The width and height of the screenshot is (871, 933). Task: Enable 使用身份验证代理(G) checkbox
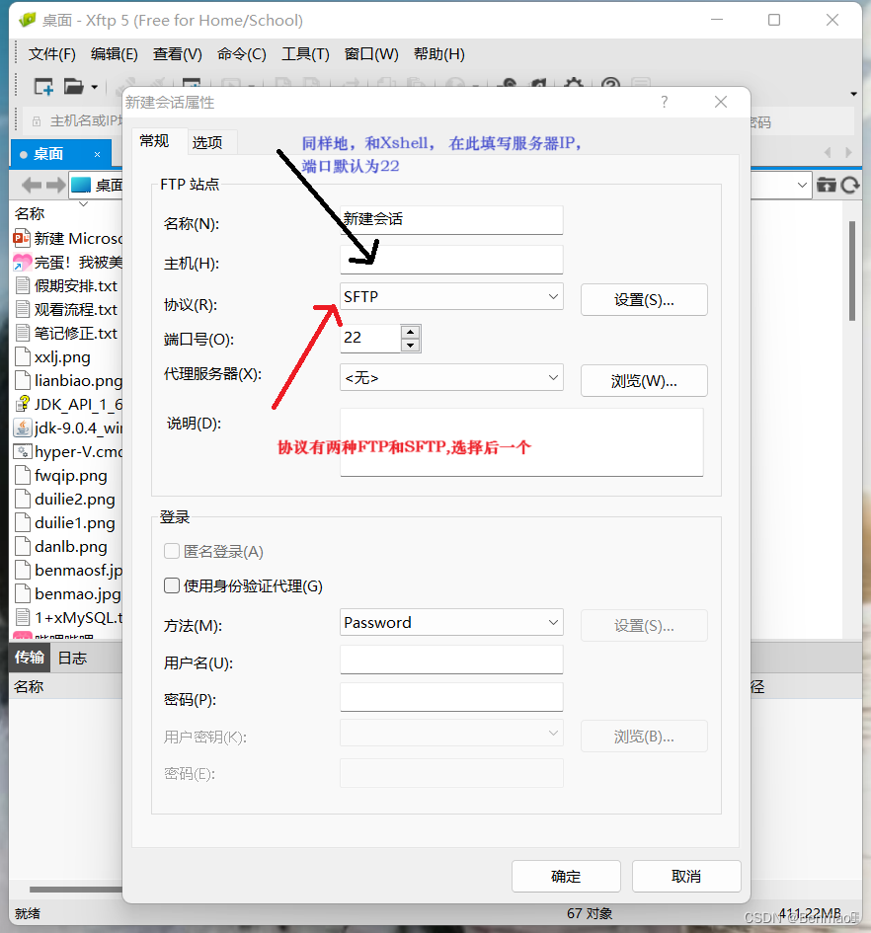point(172,585)
